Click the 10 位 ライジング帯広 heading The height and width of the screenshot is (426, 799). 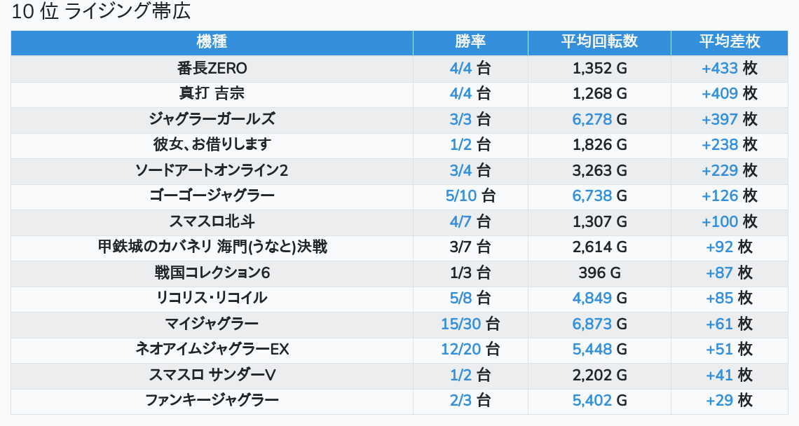tap(101, 11)
